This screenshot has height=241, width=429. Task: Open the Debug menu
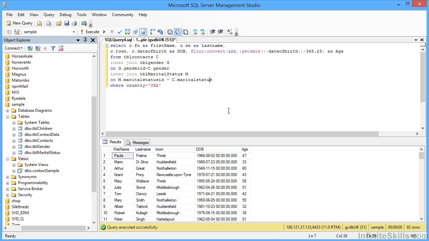tap(65, 15)
